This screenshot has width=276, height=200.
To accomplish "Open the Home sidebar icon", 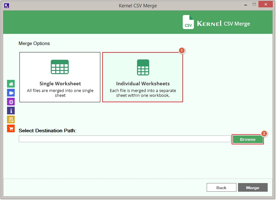I will [x=11, y=84].
